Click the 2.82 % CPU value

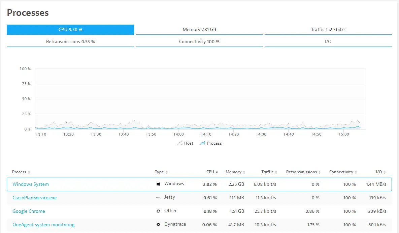pos(210,184)
